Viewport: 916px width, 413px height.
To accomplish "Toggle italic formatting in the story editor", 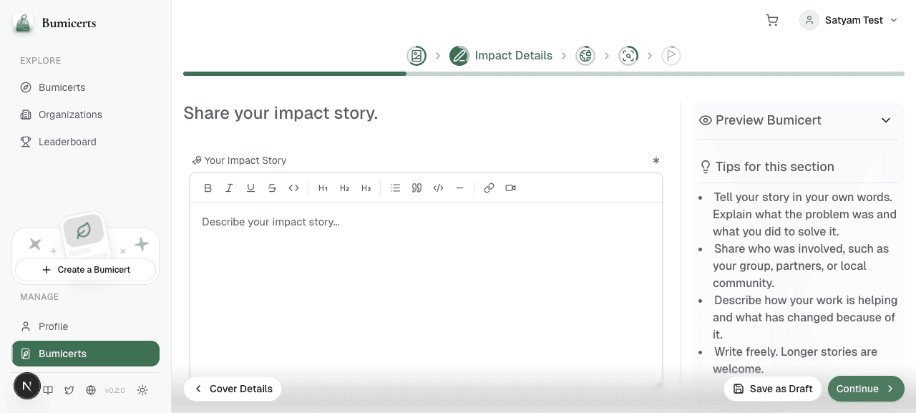I will 230,188.
